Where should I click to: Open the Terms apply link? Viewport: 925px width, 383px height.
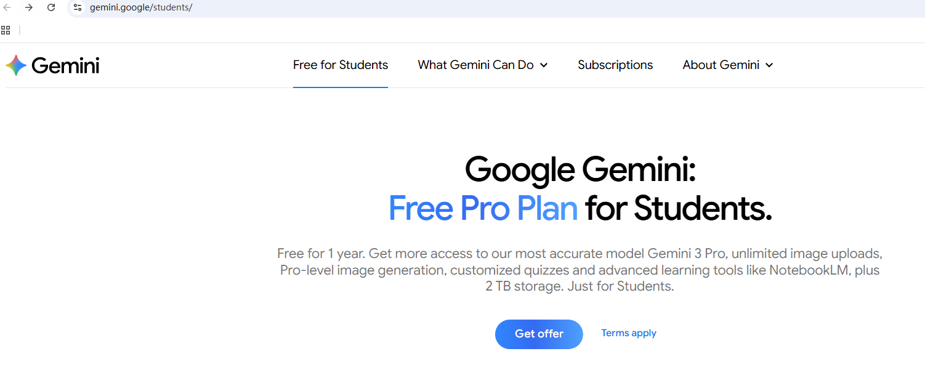tap(629, 333)
